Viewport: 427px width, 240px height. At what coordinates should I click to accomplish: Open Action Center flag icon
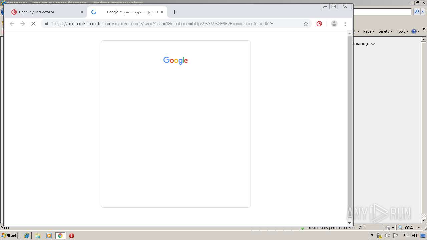tap(395, 236)
